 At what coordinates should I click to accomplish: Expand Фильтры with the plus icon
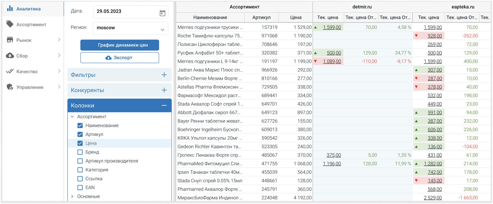[164, 75]
